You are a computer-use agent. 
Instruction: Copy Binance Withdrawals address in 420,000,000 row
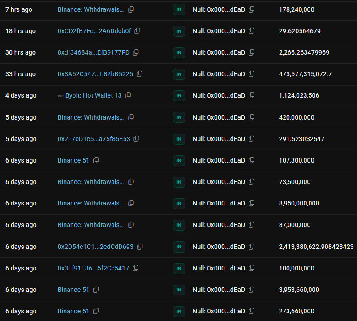(131, 117)
